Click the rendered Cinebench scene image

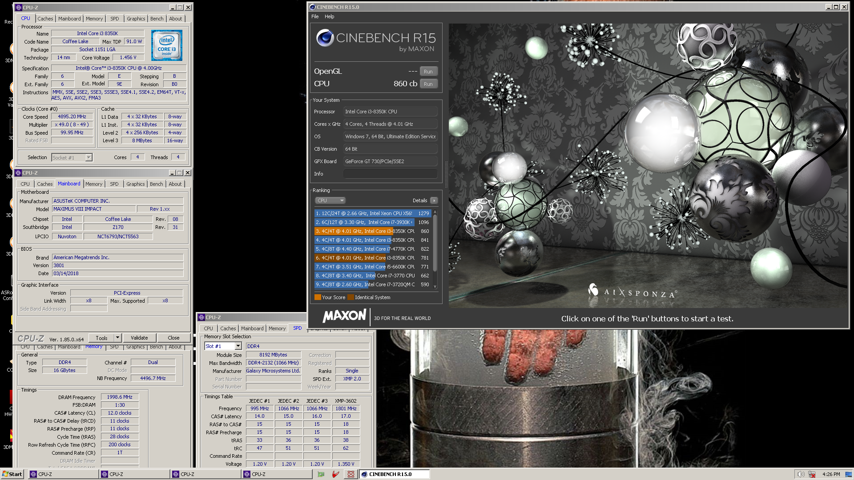648,165
